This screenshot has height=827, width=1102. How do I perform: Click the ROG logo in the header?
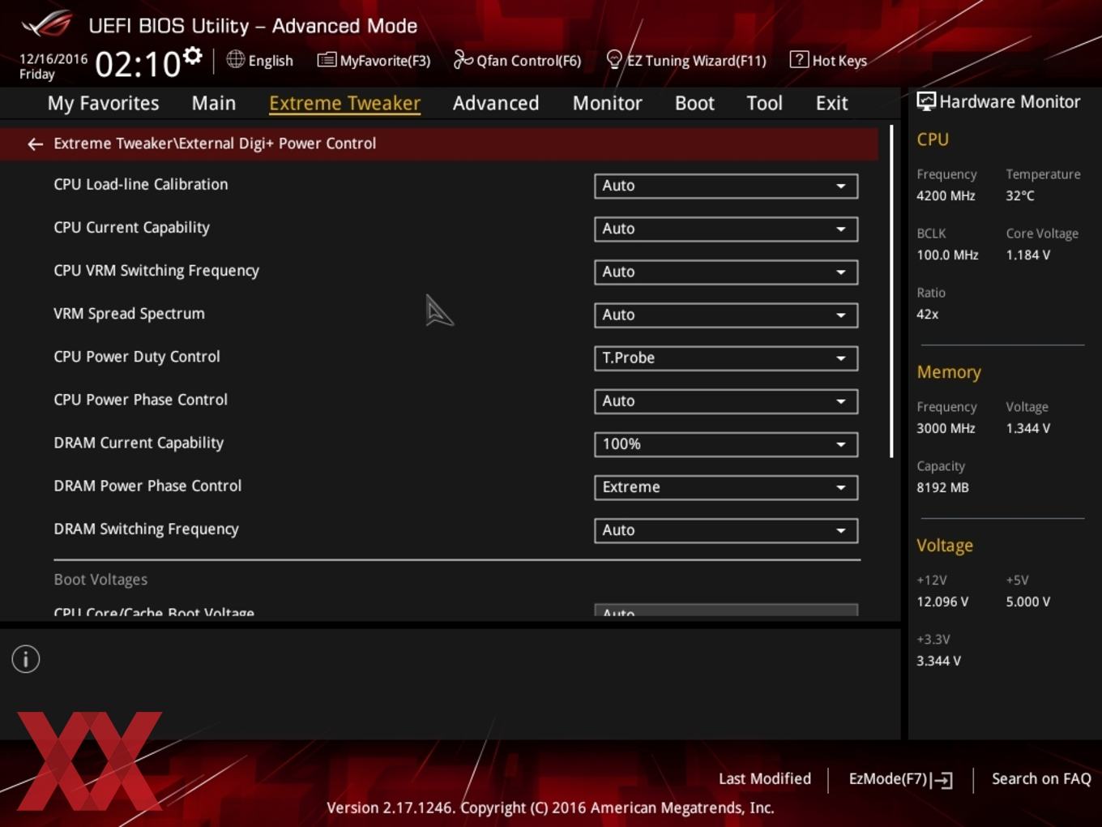point(46,24)
